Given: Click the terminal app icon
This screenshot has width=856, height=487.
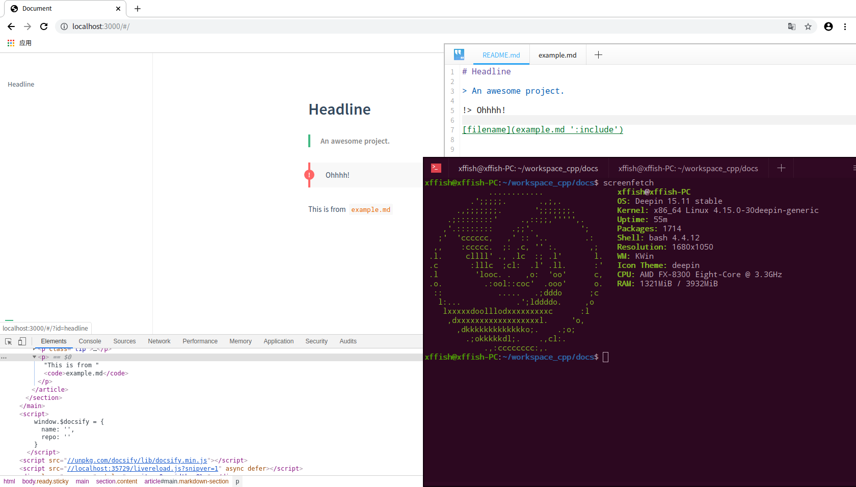Looking at the screenshot, I should coord(436,168).
